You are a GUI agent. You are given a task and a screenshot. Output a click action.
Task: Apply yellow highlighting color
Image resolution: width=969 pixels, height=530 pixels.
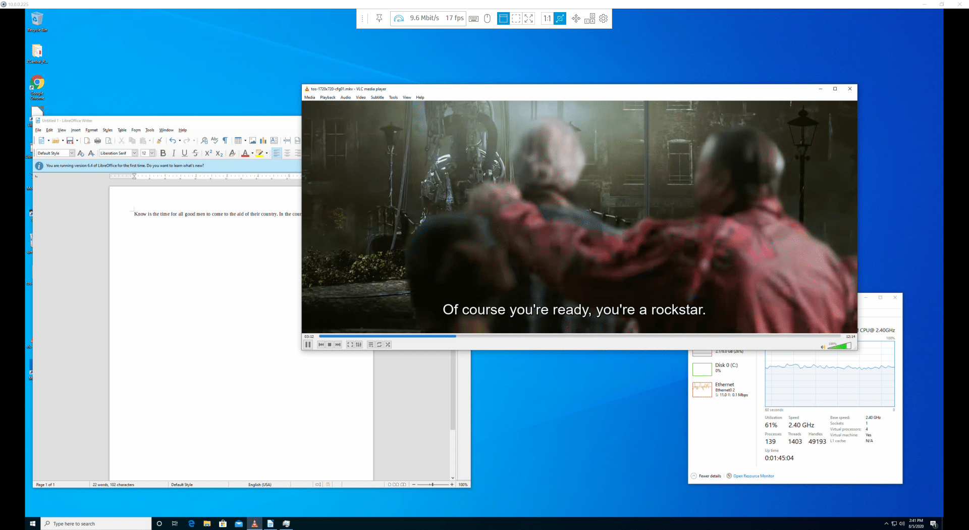point(259,153)
